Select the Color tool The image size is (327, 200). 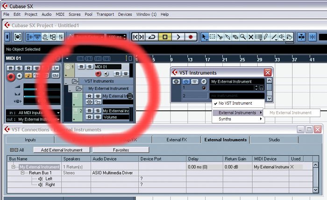(x=290, y=37)
